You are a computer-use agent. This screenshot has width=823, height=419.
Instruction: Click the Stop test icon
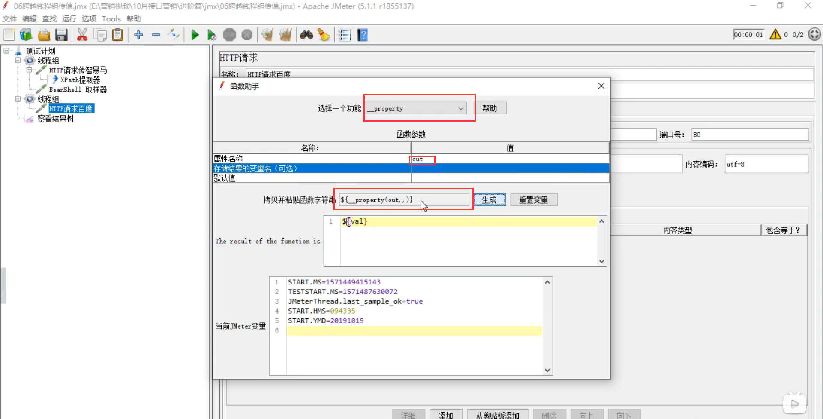coord(229,35)
